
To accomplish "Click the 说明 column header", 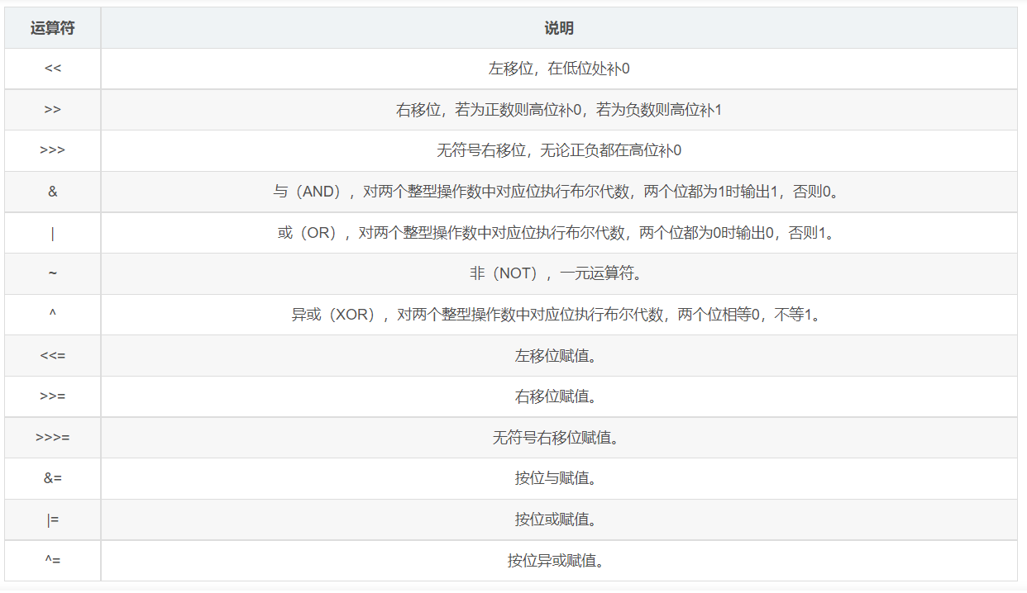I will (x=559, y=28).
